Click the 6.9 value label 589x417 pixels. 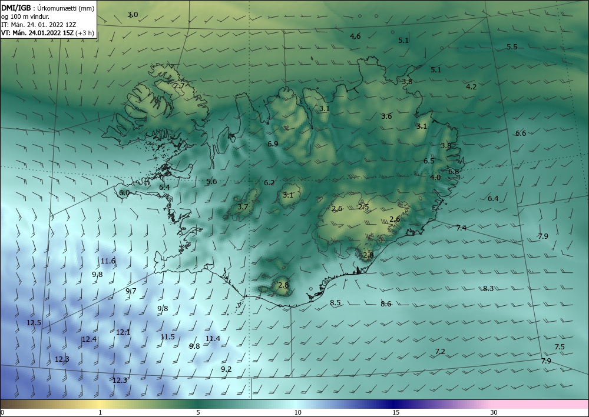click(x=273, y=144)
